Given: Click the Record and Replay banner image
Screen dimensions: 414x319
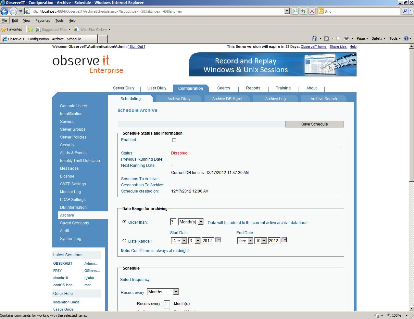Looking at the screenshot, I should pyautogui.click(x=273, y=64).
